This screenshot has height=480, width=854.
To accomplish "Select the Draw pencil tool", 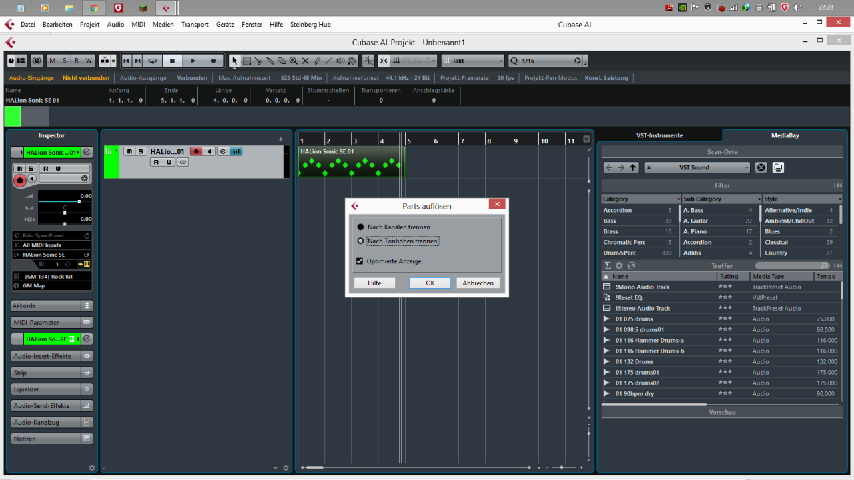I will pos(318,61).
